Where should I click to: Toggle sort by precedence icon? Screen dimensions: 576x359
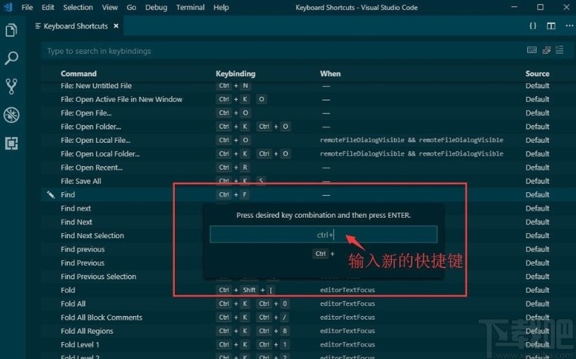tap(547, 50)
